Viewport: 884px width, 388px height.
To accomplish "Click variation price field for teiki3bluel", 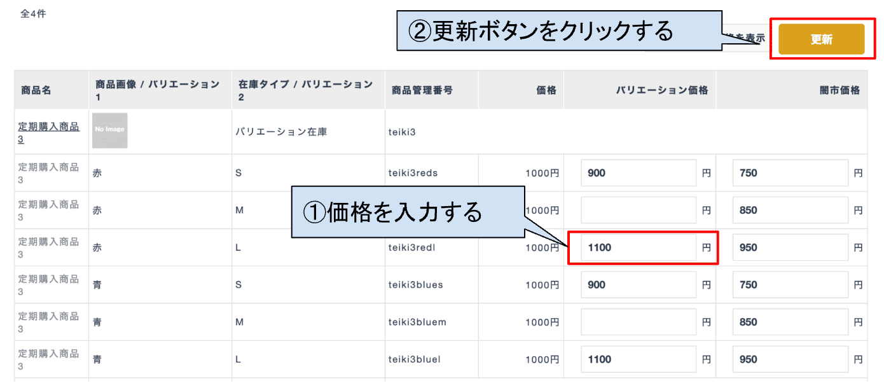I will pos(638,359).
